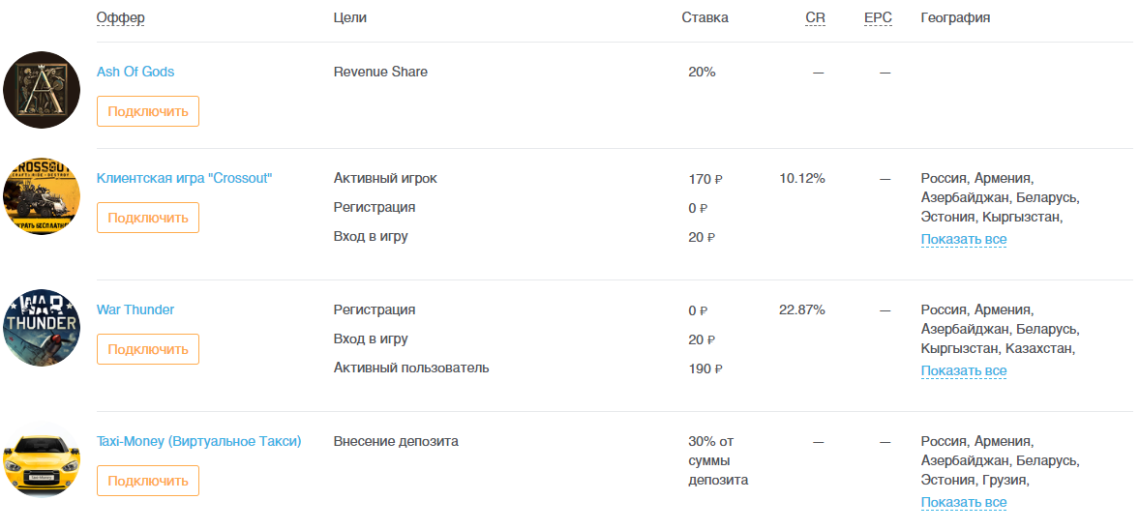1140x530 pixels.
Task: Click Подключить button for Taxi-Money
Action: click(x=148, y=481)
